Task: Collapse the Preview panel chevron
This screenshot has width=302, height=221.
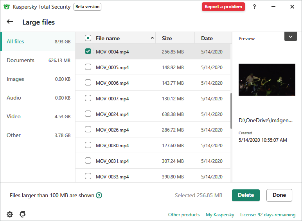Action: (290, 36)
